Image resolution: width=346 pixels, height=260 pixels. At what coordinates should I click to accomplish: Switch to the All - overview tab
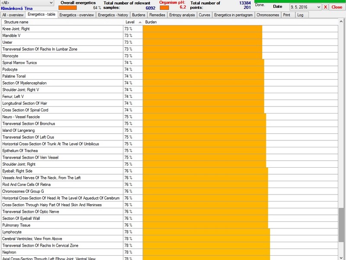[13, 15]
